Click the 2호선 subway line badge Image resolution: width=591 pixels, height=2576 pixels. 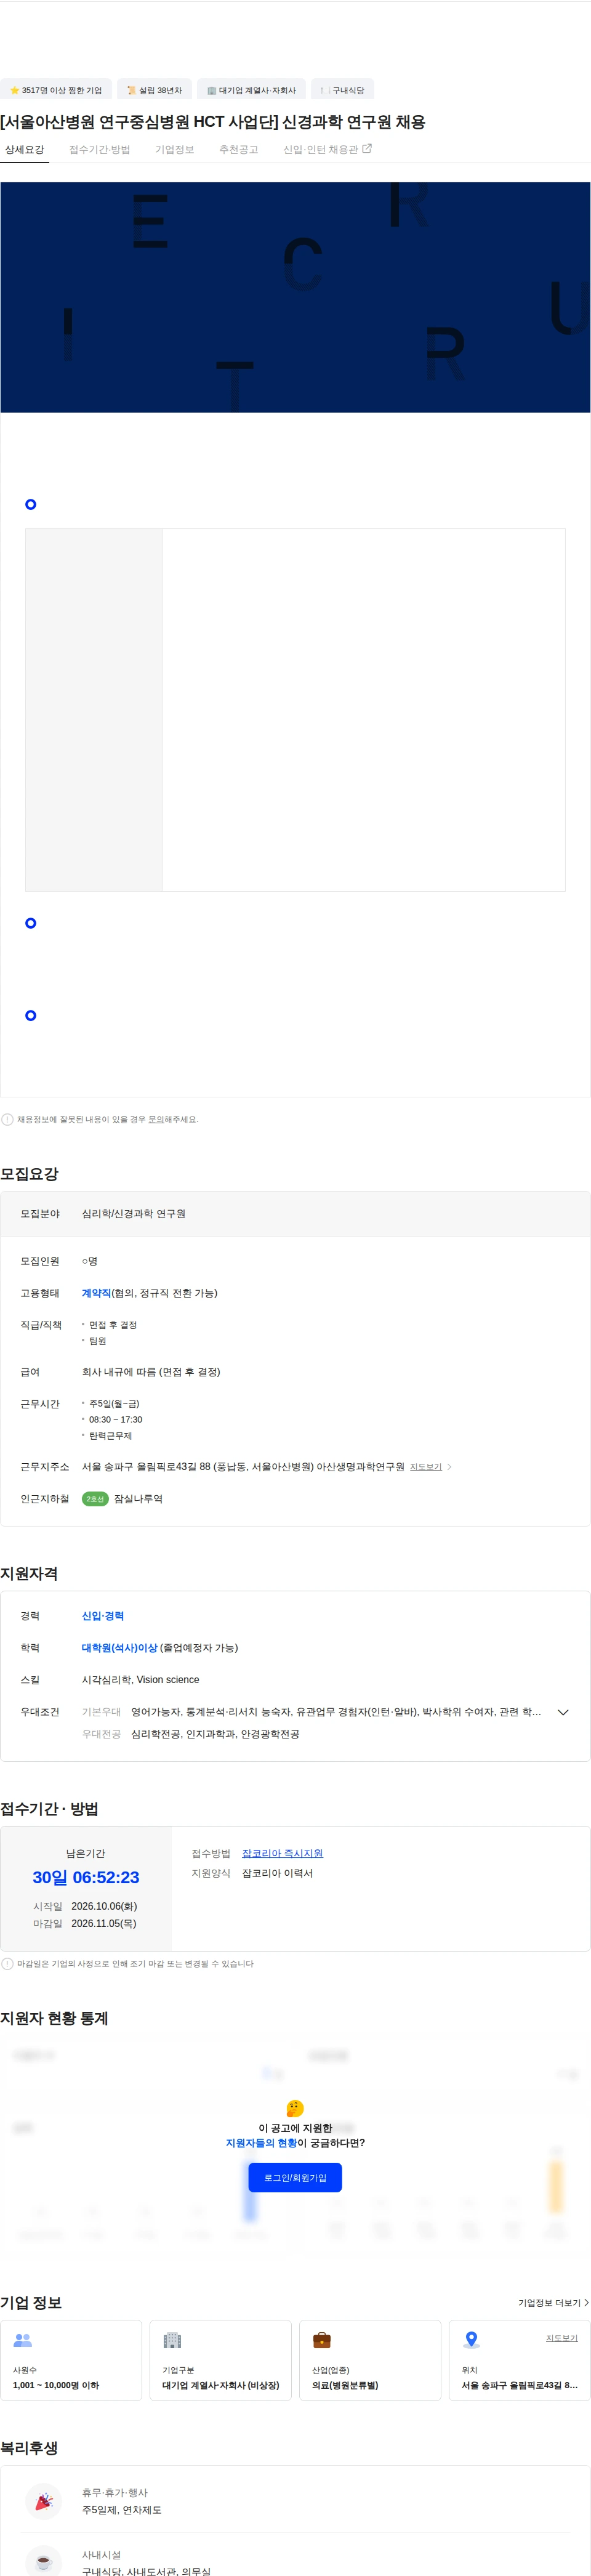pyautogui.click(x=95, y=1499)
